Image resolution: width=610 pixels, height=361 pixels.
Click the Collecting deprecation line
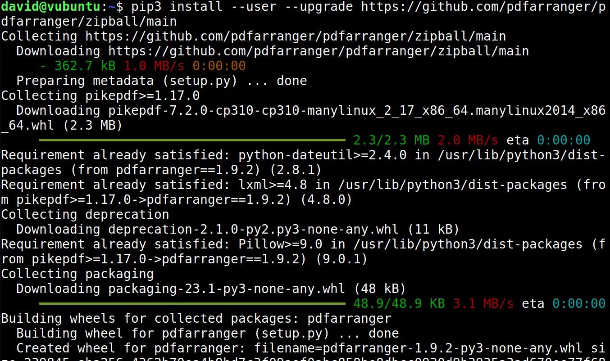pyautogui.click(x=85, y=214)
